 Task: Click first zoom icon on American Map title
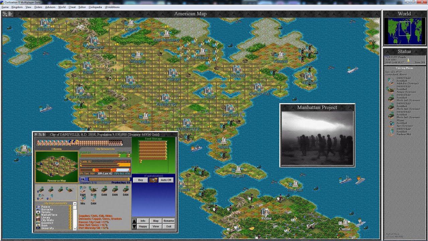[5, 14]
